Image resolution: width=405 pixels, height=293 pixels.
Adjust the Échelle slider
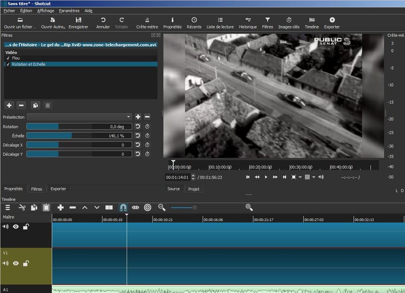click(79, 136)
